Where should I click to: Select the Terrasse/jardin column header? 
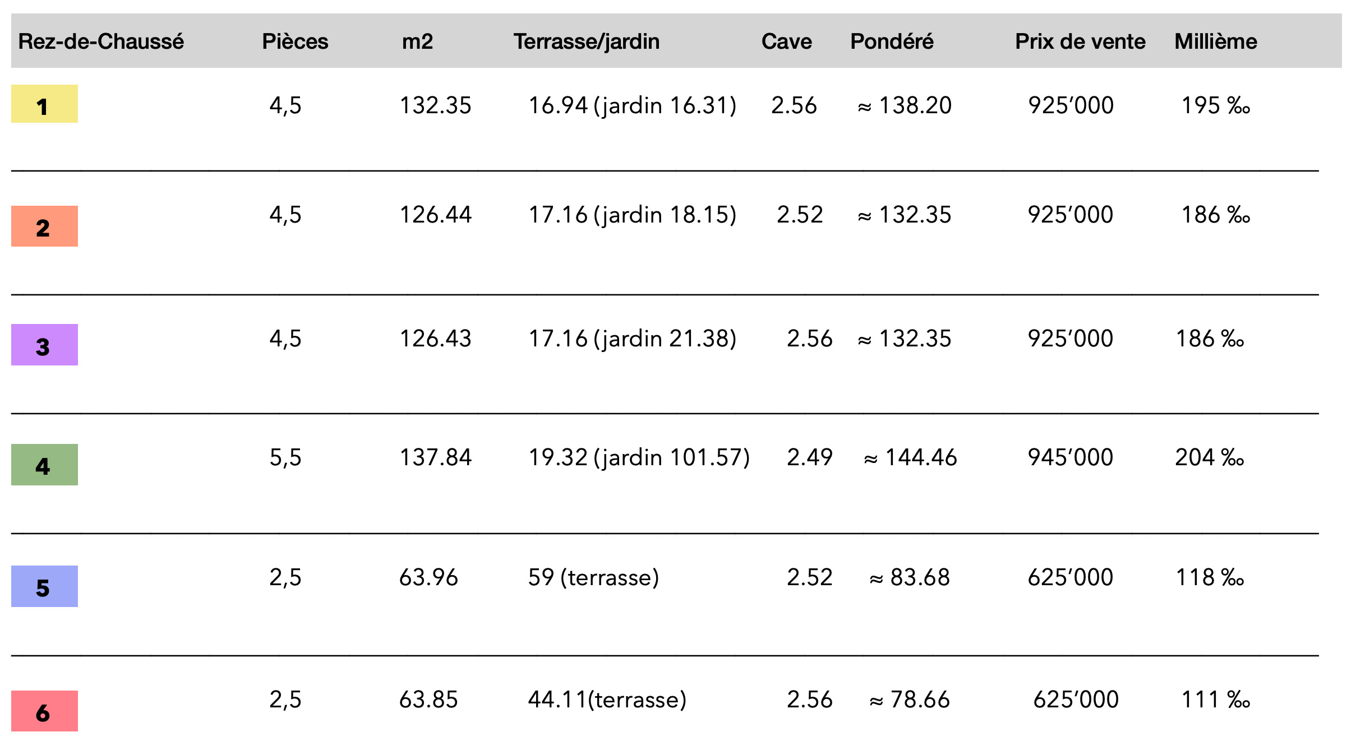(587, 41)
